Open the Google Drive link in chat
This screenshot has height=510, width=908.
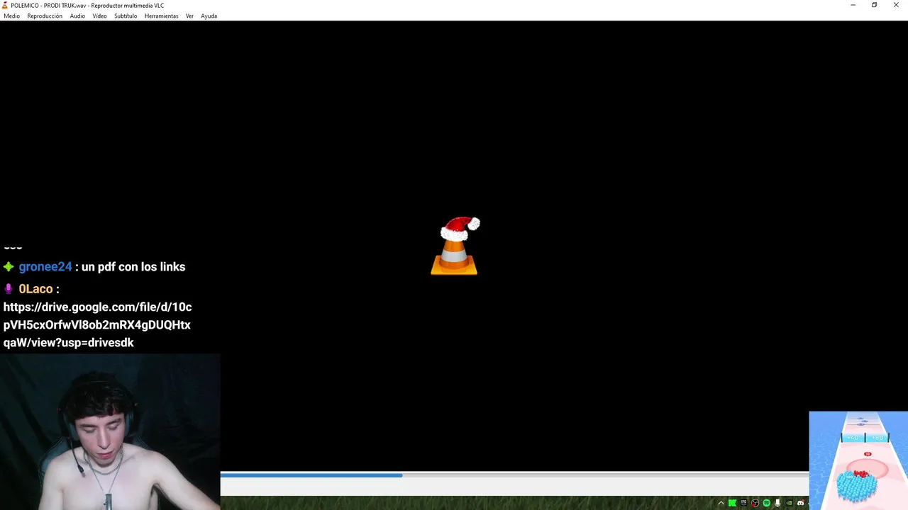point(97,324)
